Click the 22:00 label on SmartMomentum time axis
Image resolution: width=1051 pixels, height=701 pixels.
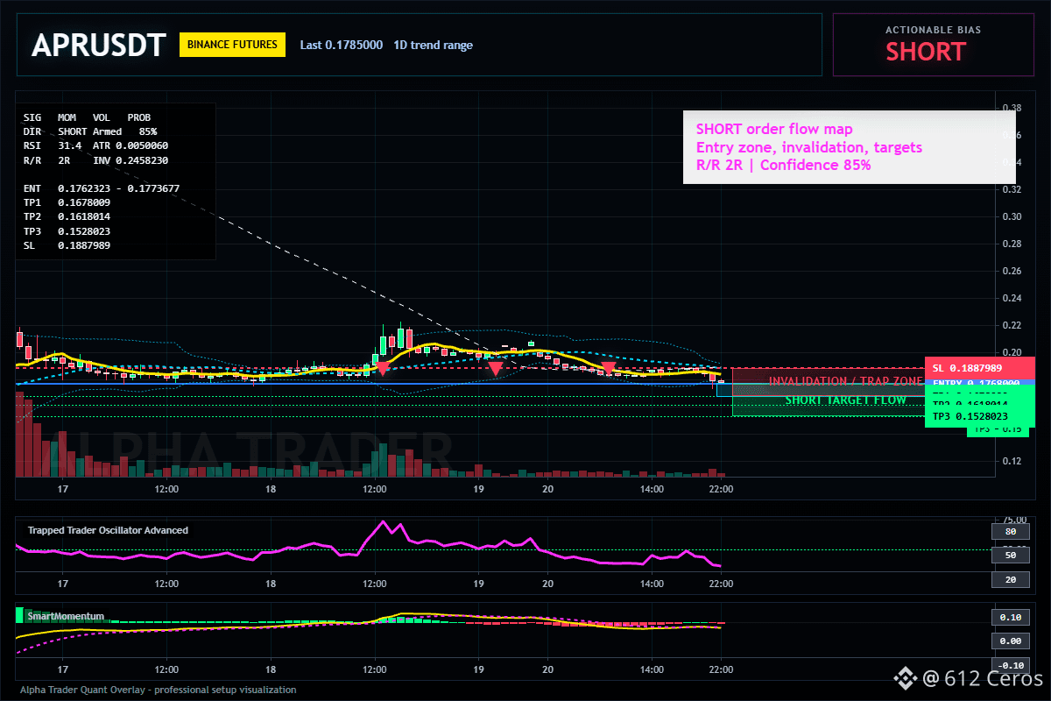click(x=720, y=669)
